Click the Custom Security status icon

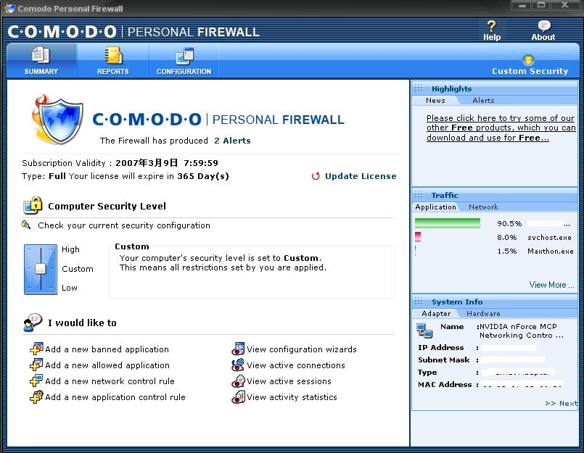[528, 59]
